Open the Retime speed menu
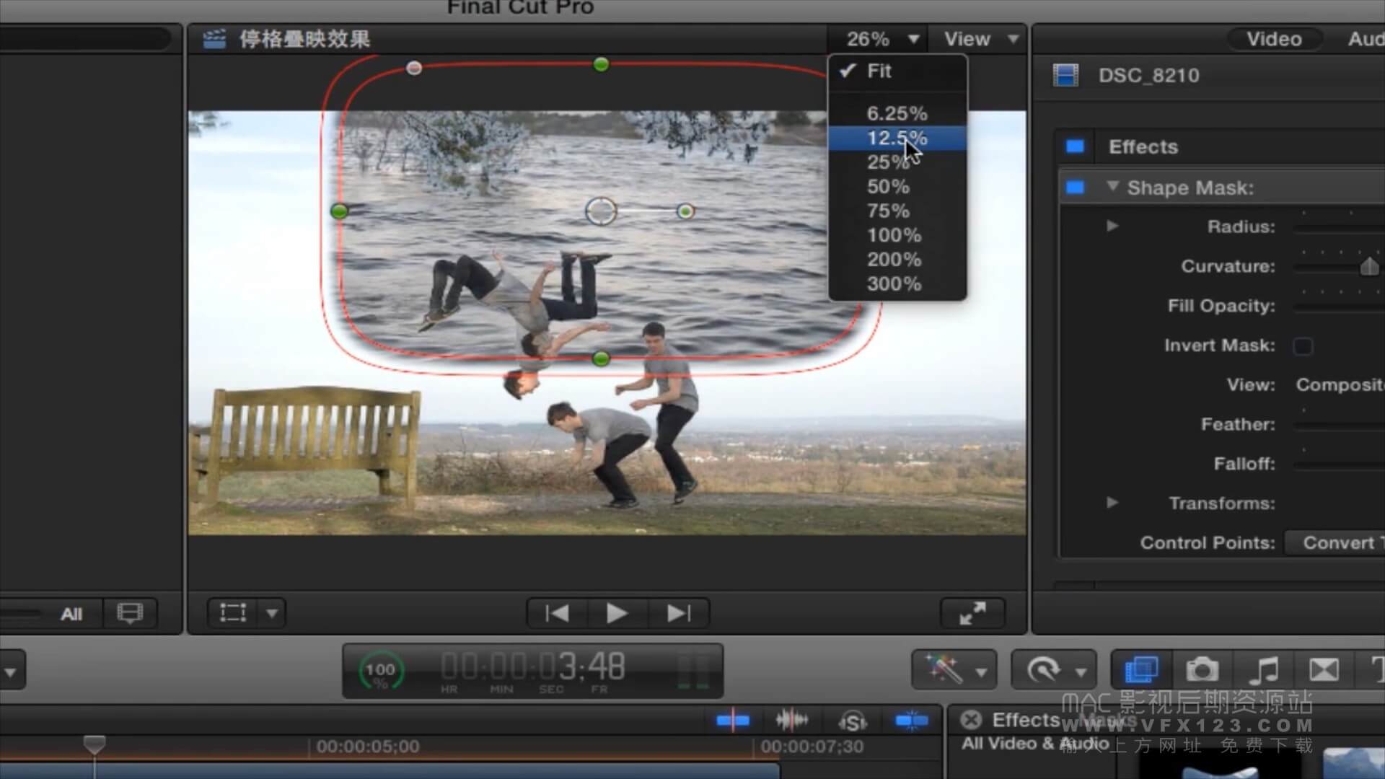 1053,670
